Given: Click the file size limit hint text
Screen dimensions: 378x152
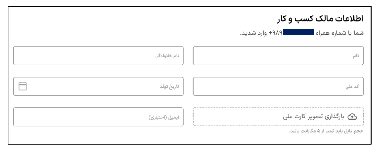Looking at the screenshot, I should click(326, 131).
